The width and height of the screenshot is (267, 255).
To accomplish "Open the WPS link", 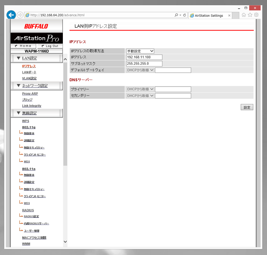I will tap(26, 121).
